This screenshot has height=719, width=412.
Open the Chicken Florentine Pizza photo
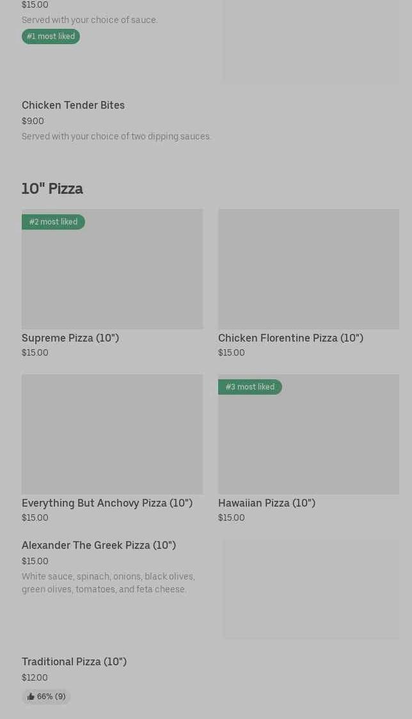[x=308, y=269]
